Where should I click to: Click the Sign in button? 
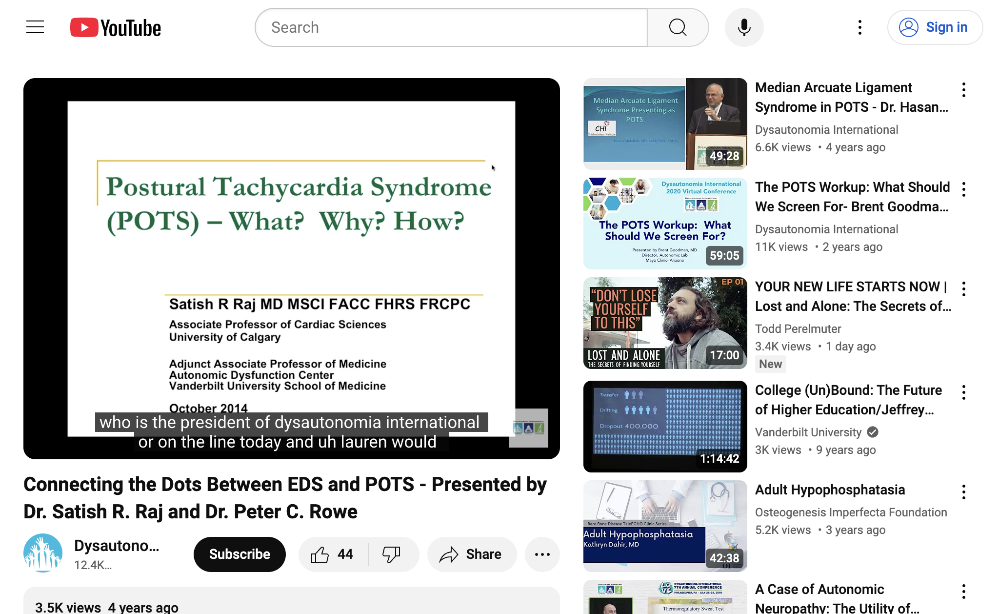[935, 27]
